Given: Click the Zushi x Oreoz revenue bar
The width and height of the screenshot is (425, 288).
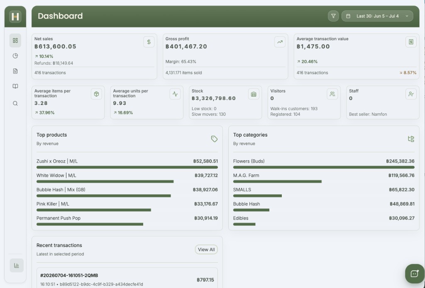Looking at the screenshot, I should pyautogui.click(x=127, y=167).
